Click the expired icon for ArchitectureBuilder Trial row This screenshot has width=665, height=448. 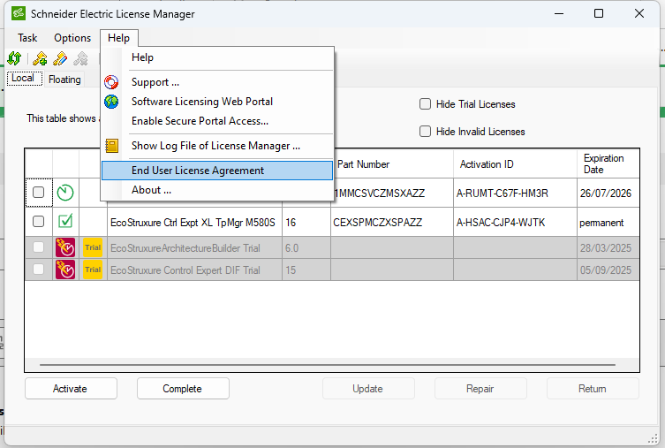click(x=65, y=247)
